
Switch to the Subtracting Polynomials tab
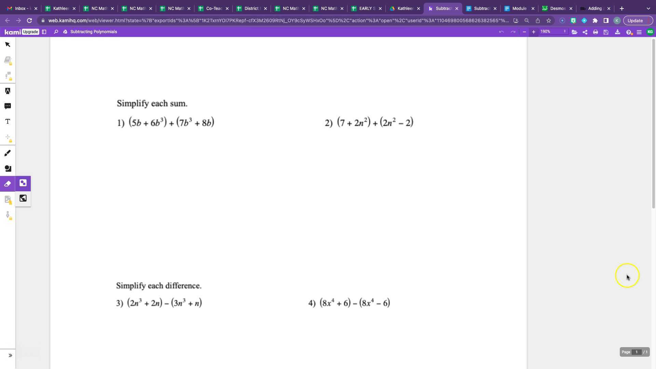coord(443,9)
